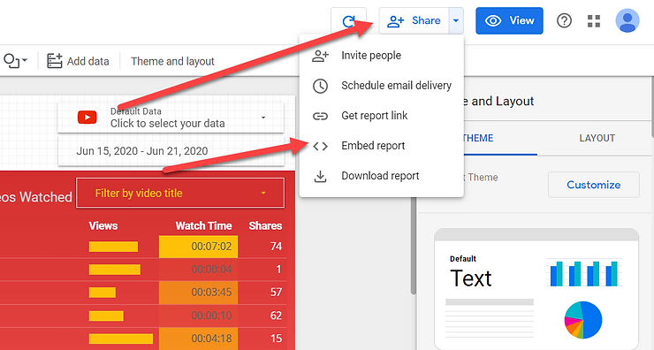
Task: Select the 00:04:18 watch time cell
Action: click(198, 339)
